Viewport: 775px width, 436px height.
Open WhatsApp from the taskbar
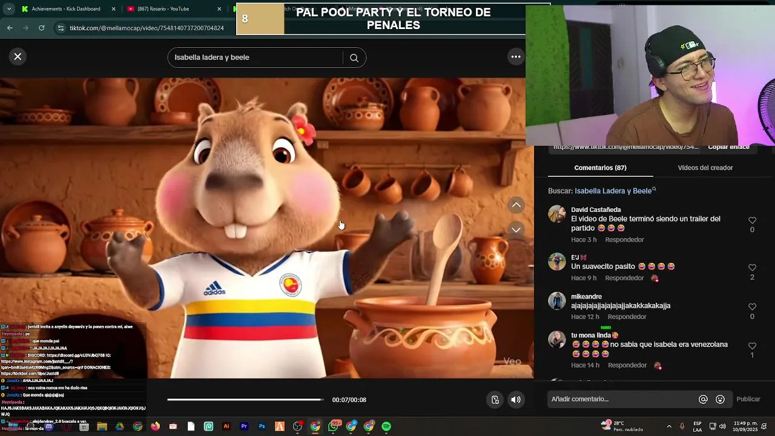[x=333, y=426]
